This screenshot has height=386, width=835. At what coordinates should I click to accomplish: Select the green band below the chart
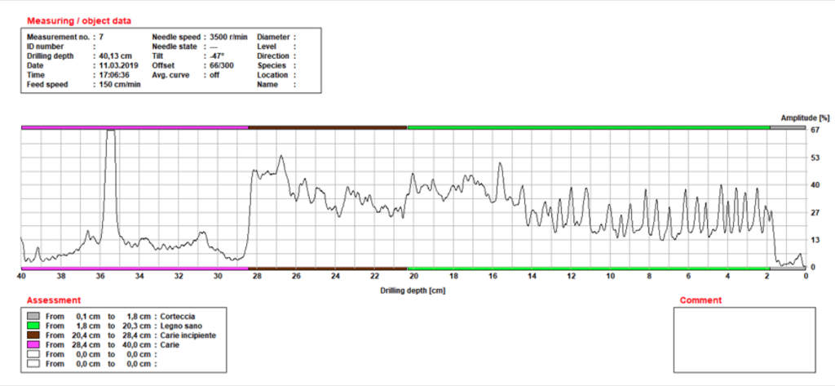(589, 268)
